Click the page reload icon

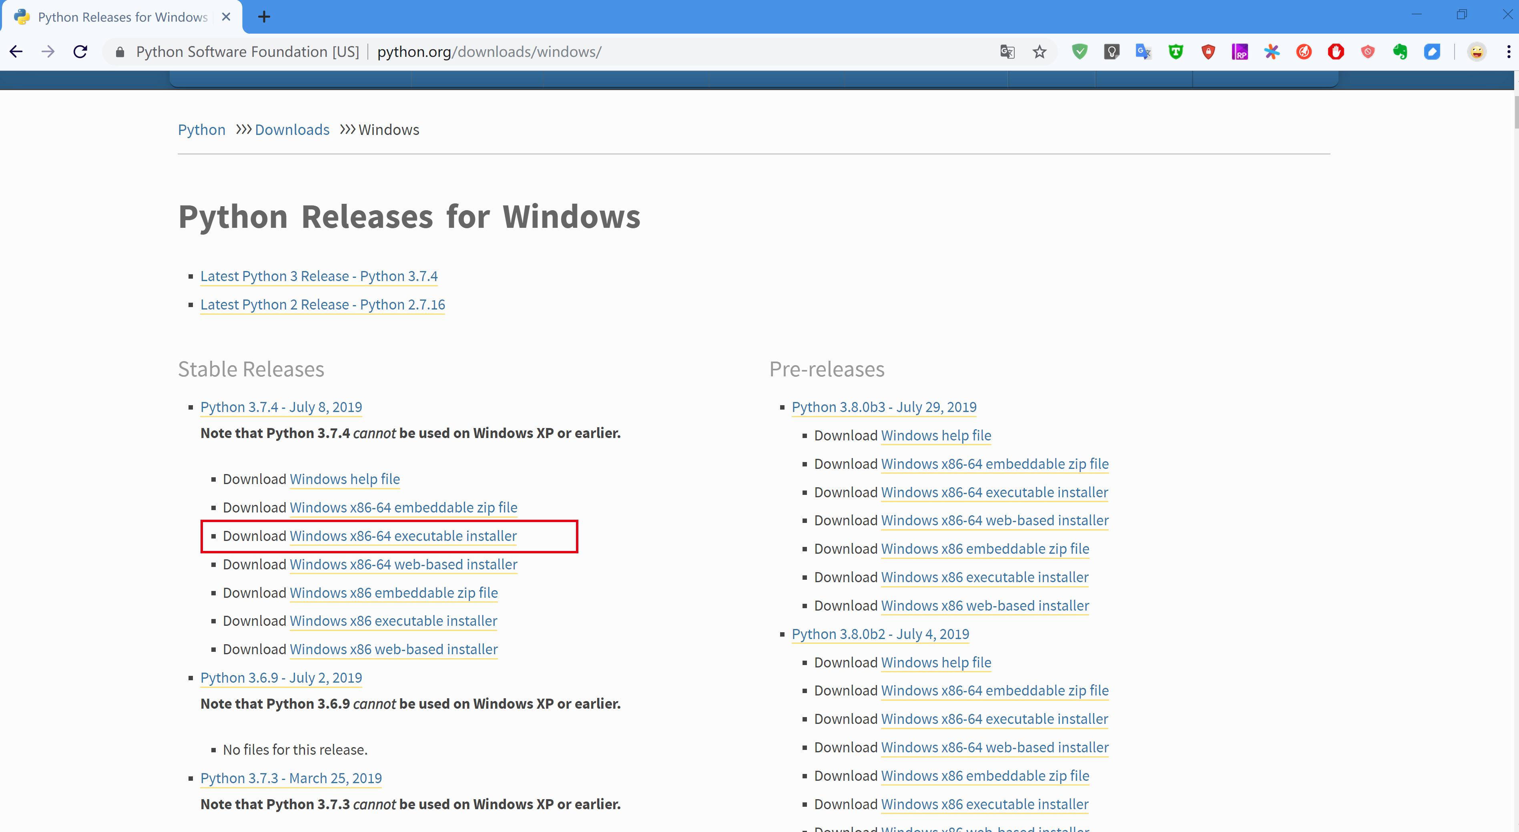[80, 51]
